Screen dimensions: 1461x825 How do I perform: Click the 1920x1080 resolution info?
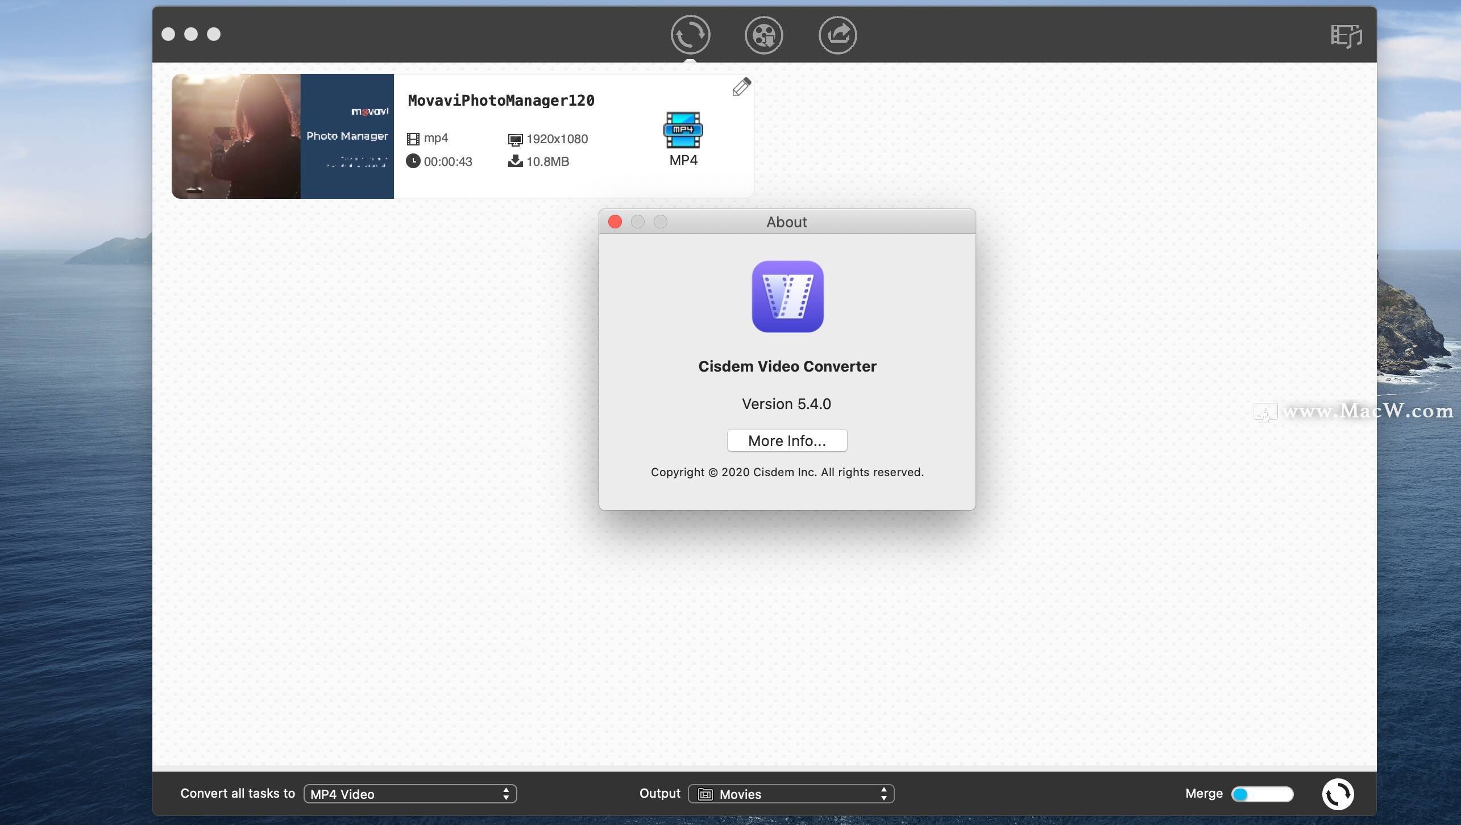[x=557, y=139]
